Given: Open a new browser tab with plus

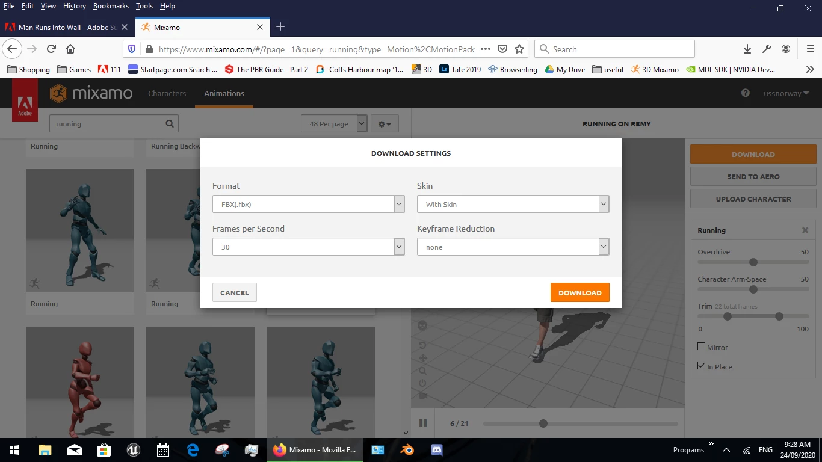Looking at the screenshot, I should click(280, 26).
